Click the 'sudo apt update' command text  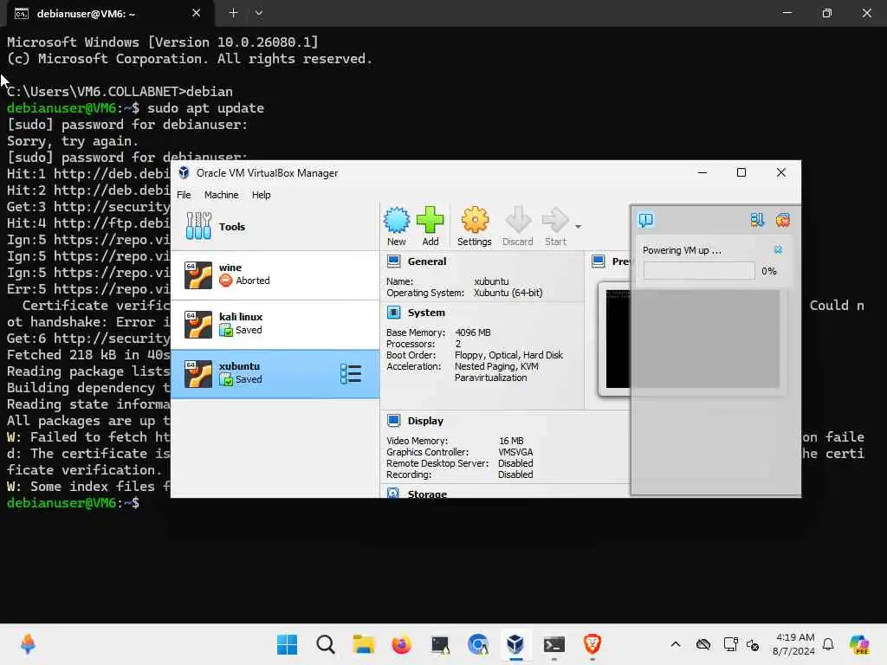205,108
